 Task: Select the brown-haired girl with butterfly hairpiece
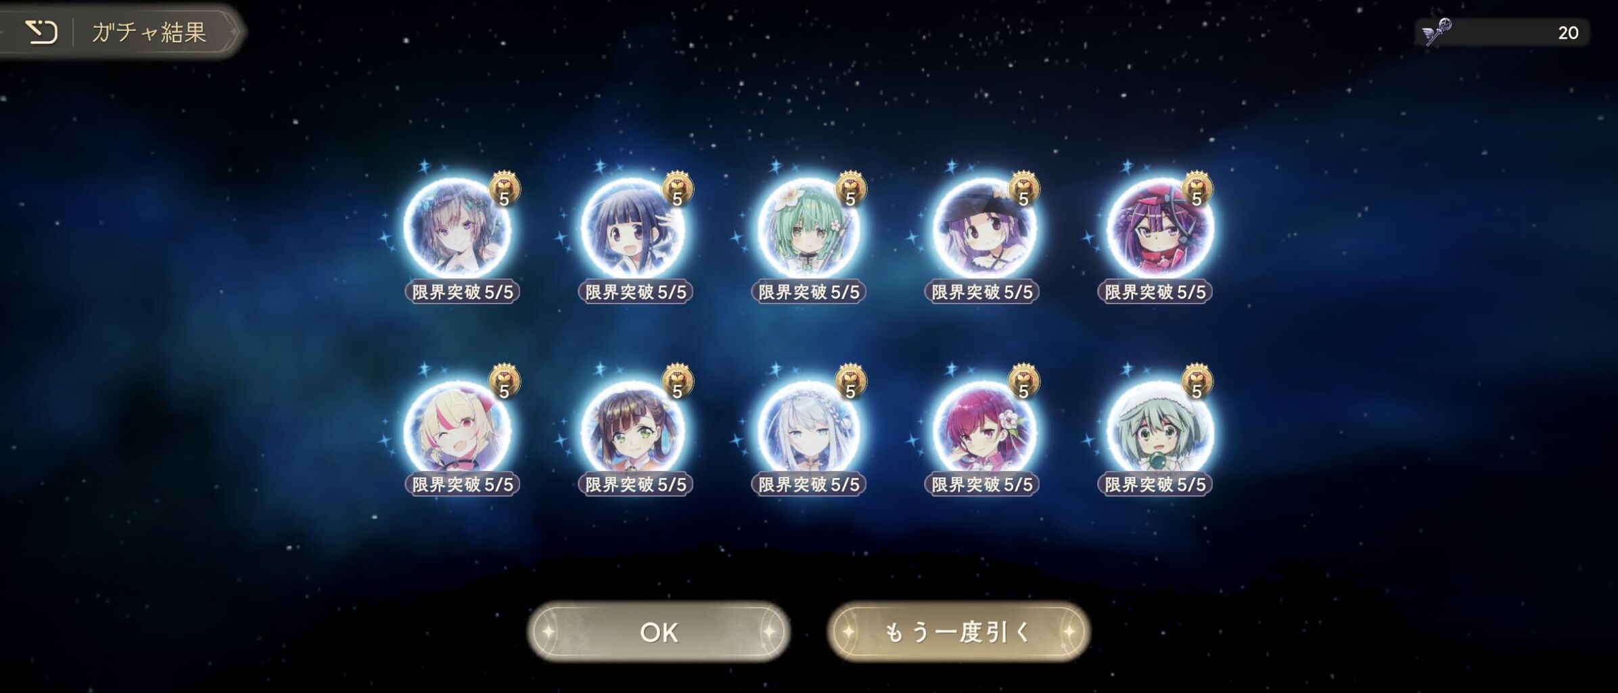point(458,229)
